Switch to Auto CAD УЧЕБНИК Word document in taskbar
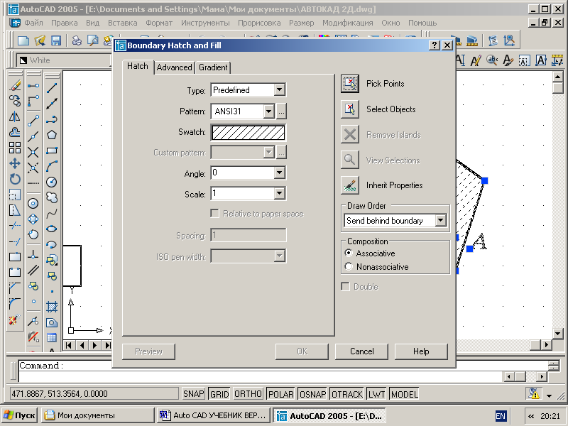This screenshot has height=426, width=568. pos(214,415)
